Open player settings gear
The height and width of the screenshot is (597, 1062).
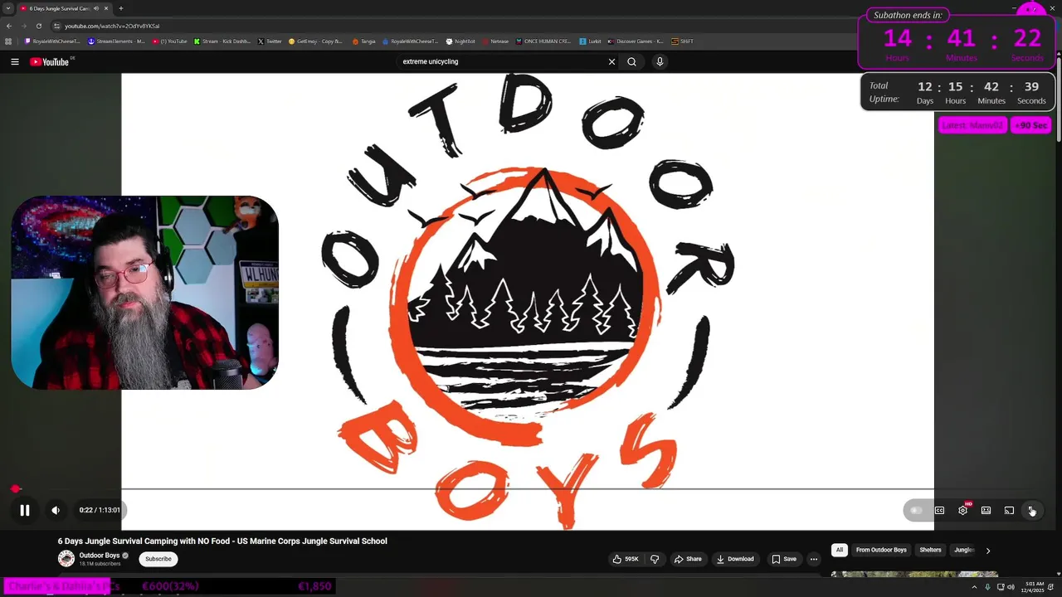coord(962,511)
